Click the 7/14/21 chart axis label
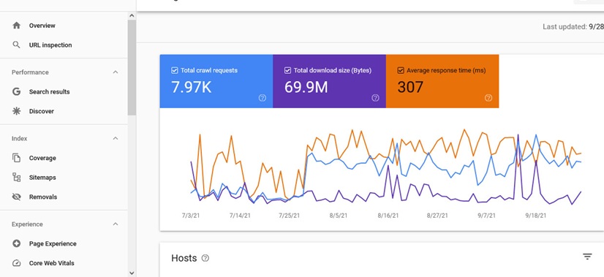Viewport: 604px width, 277px height. tap(240, 216)
